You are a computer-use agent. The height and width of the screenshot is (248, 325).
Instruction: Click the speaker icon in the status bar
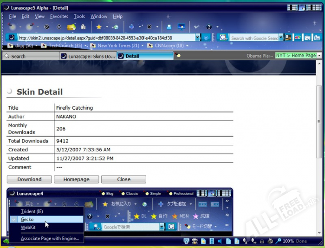220,241
